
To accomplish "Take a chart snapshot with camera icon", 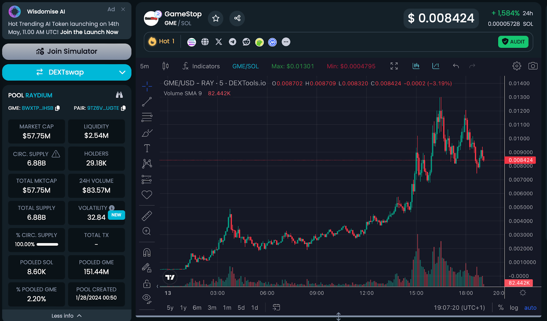I will click(x=533, y=66).
